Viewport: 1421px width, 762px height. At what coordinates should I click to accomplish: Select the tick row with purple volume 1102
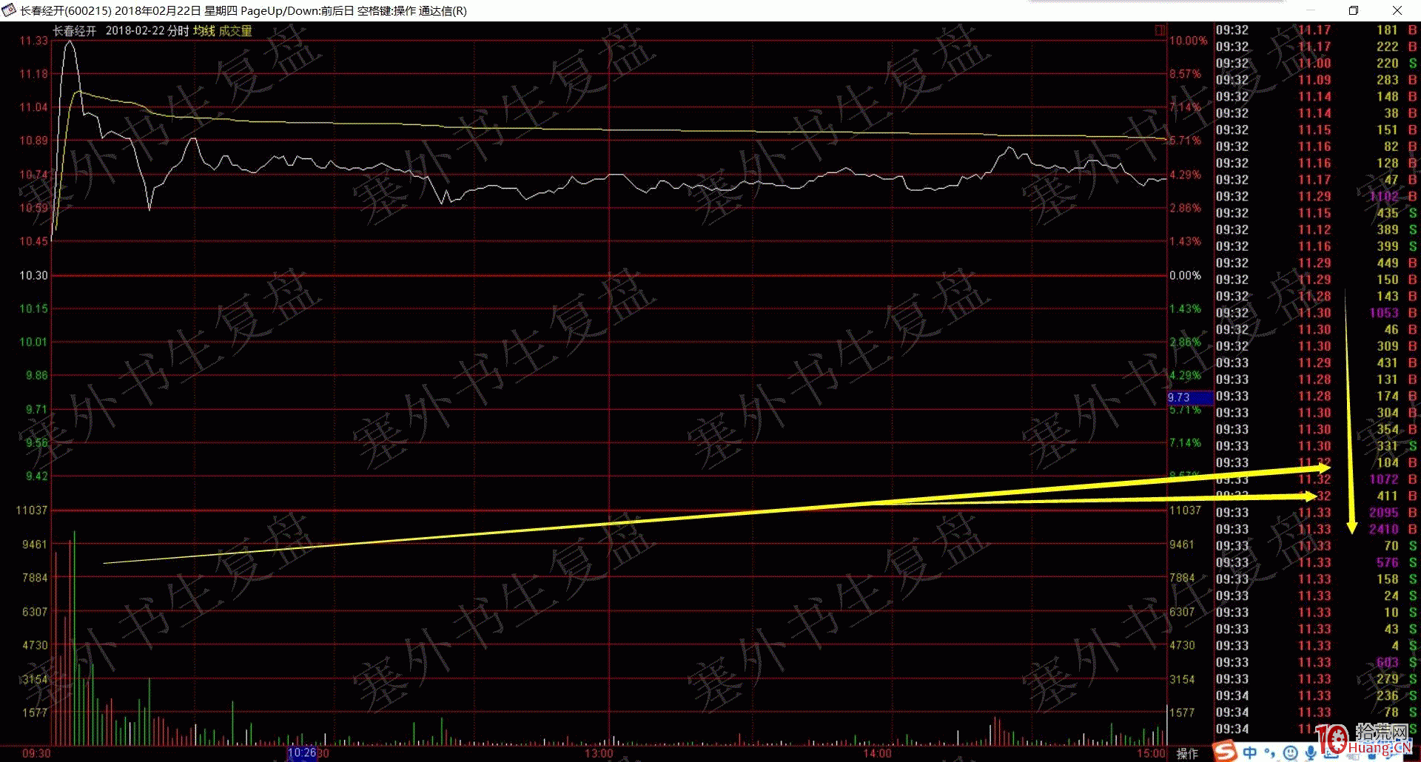click(1316, 196)
